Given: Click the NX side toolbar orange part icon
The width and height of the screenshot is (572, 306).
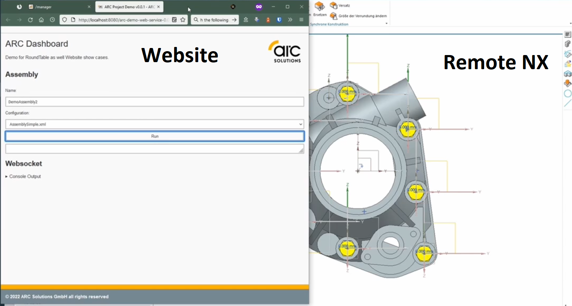Looking at the screenshot, I should [568, 83].
